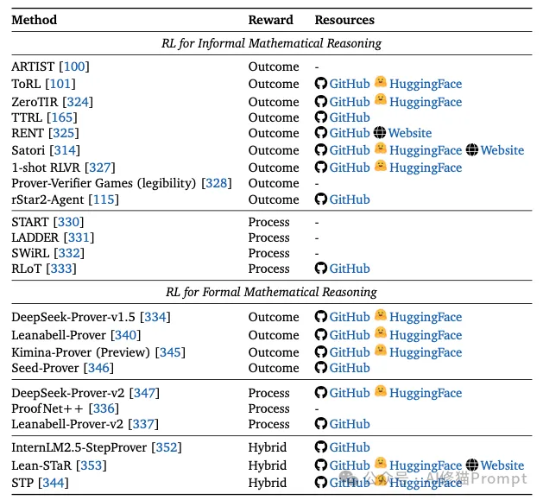Click the globe Website icon in RENT row

click(x=380, y=133)
